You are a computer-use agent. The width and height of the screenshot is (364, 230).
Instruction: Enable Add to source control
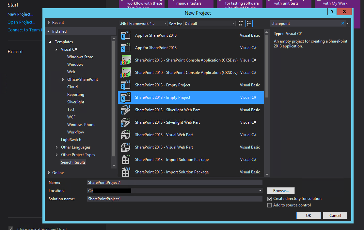coord(269,205)
